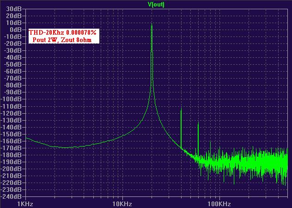
Task: Click the 1KHz frequency axis label
Action: click(x=25, y=204)
